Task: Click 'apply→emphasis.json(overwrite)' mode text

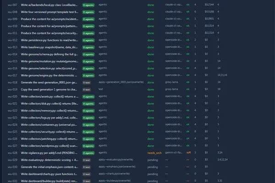Action: pyautogui.click(x=117, y=167)
